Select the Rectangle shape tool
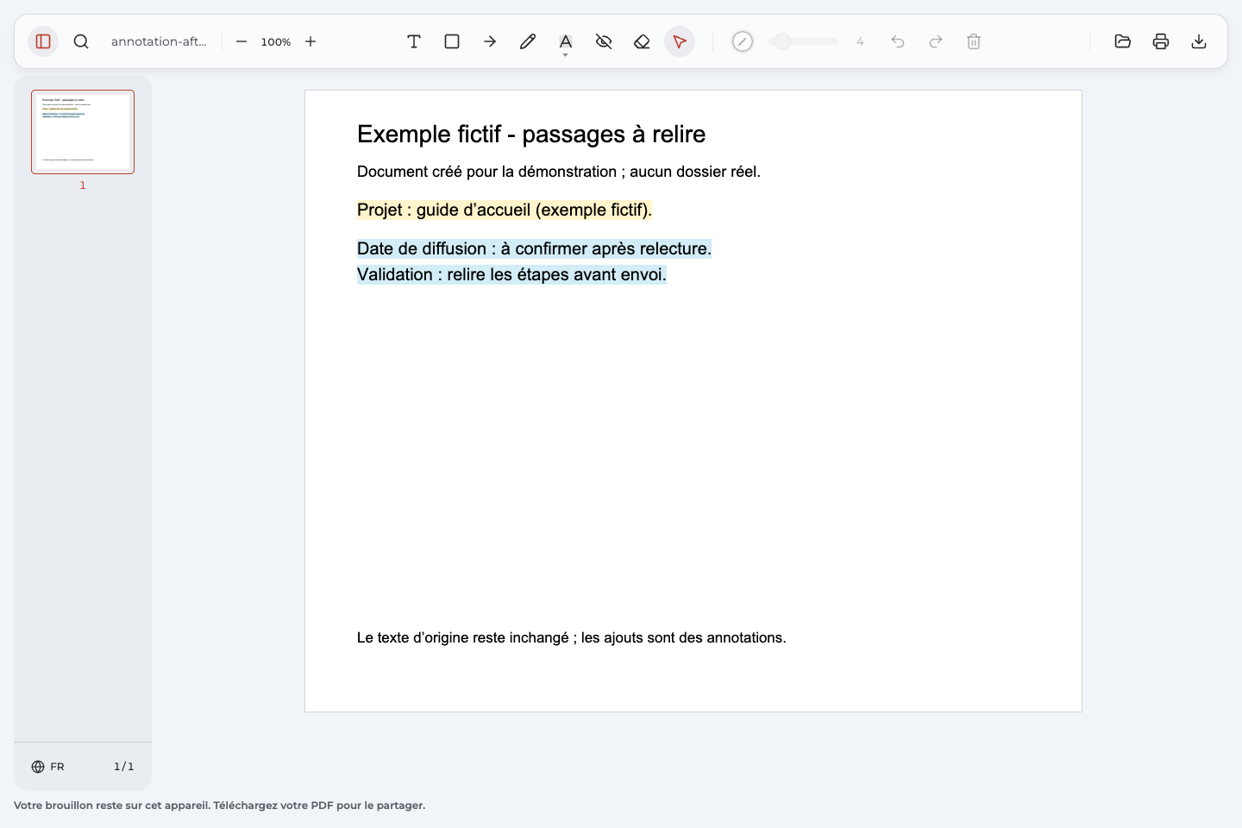Screen dimensions: 1242x828 tap(452, 41)
